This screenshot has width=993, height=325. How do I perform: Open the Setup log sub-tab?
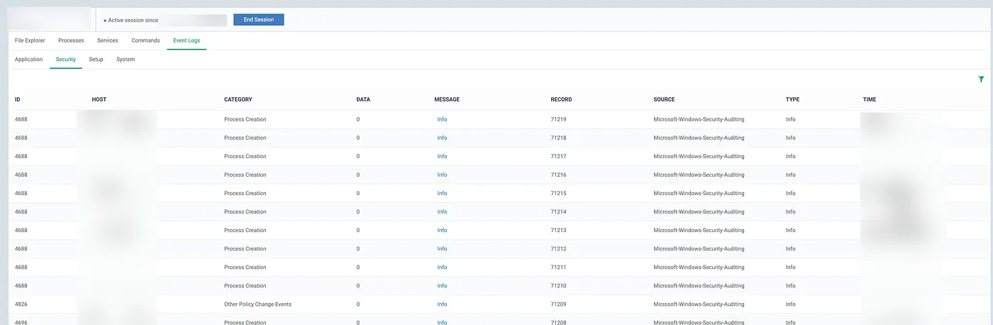(96, 60)
